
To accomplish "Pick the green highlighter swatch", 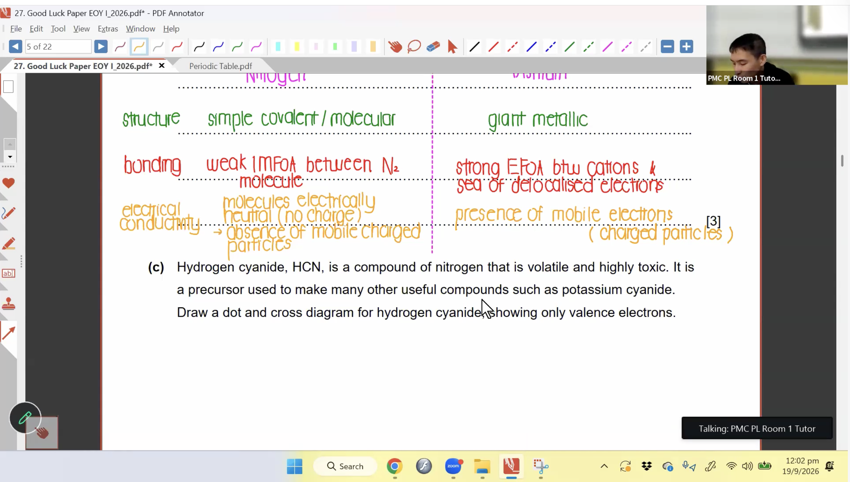I will pyautogui.click(x=335, y=46).
